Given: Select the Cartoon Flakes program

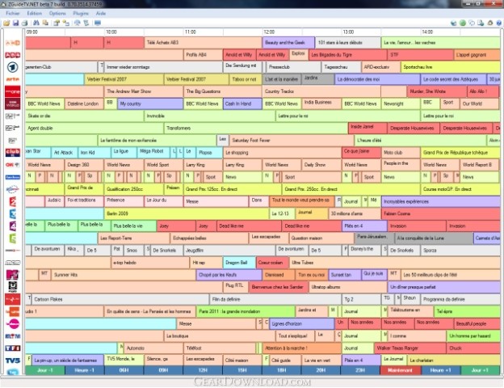Looking at the screenshot, I should tap(120, 299).
